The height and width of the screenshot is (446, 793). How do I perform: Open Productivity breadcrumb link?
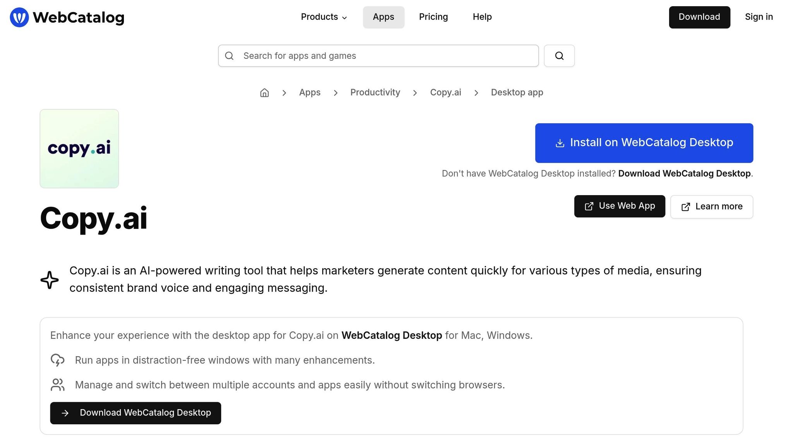coord(375,93)
